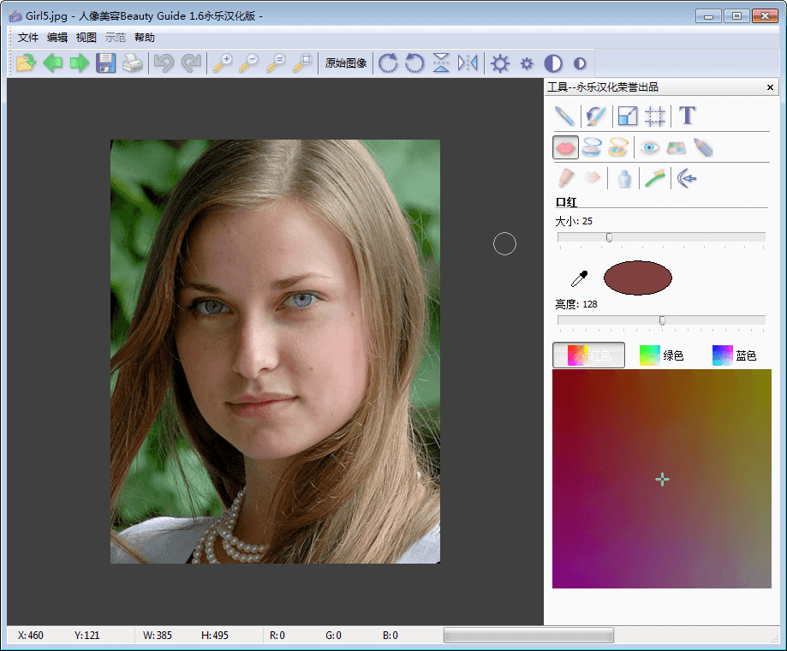
Task: Close the tools panel with X
Action: pyautogui.click(x=770, y=87)
